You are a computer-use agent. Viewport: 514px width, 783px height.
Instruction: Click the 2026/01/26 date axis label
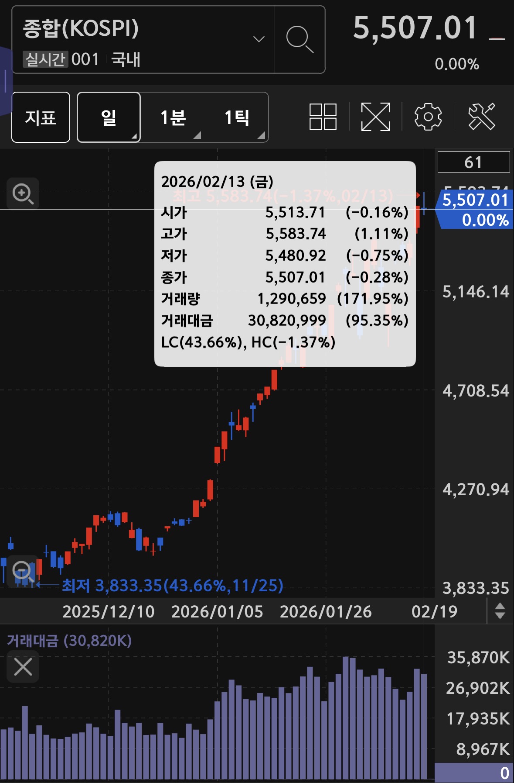(326, 611)
